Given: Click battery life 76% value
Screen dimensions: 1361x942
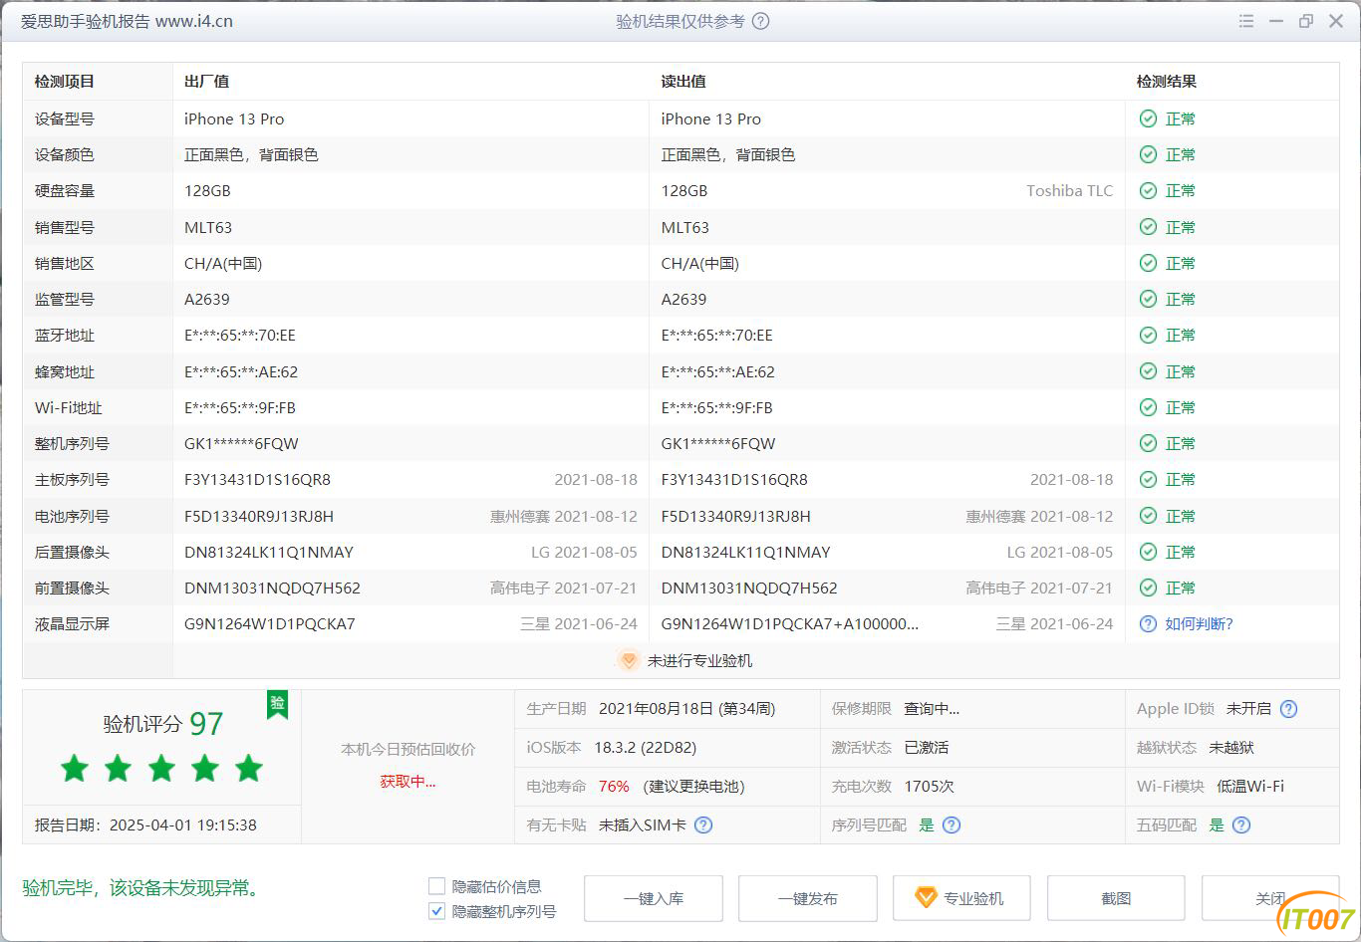Looking at the screenshot, I should click(614, 787).
